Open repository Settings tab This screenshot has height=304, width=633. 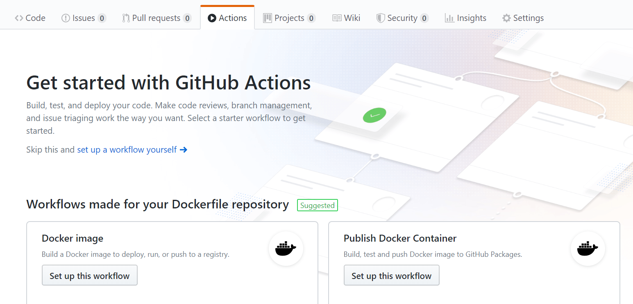click(523, 18)
